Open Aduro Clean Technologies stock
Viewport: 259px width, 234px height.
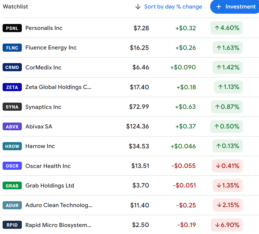[x=59, y=205]
